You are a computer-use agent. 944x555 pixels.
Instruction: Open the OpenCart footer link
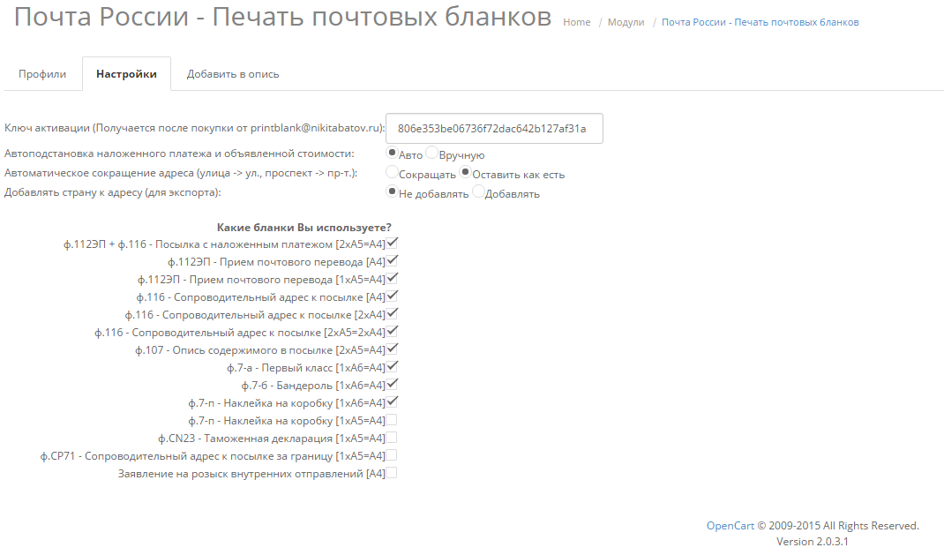(730, 526)
